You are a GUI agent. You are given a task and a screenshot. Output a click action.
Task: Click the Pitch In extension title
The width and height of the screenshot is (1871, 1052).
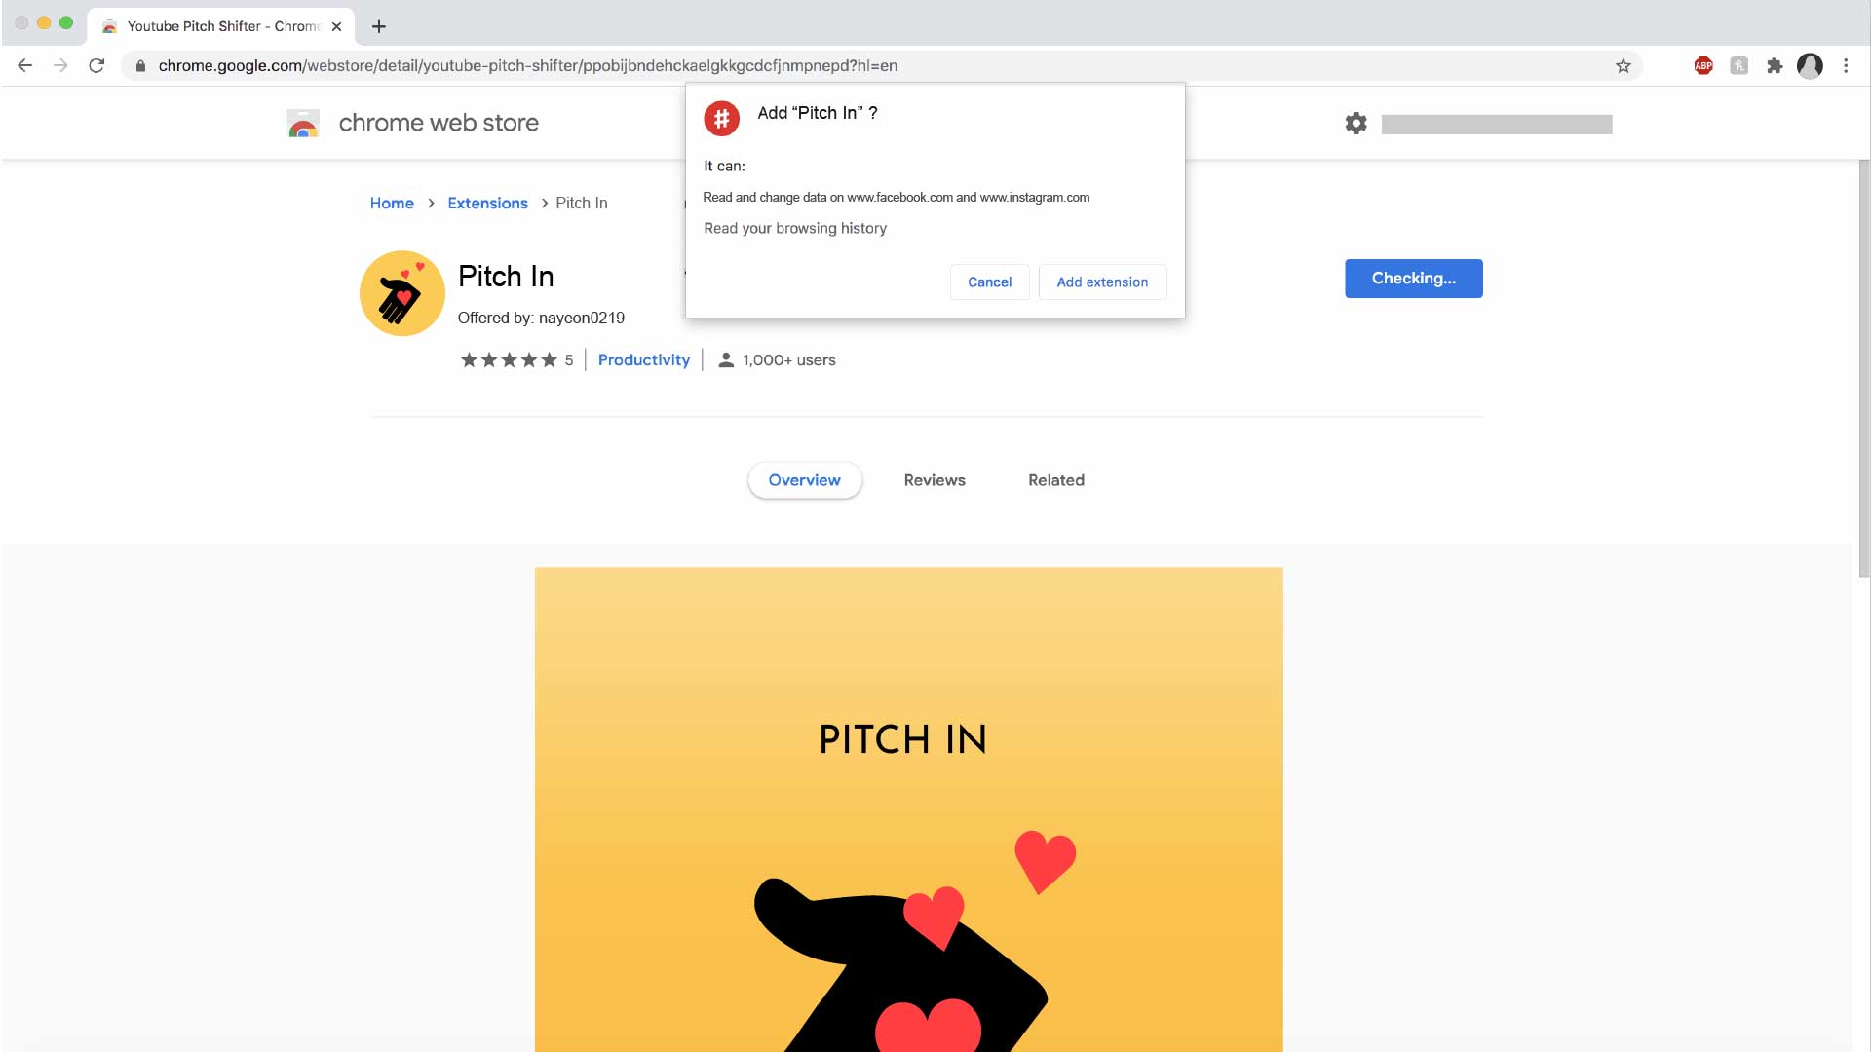point(506,277)
